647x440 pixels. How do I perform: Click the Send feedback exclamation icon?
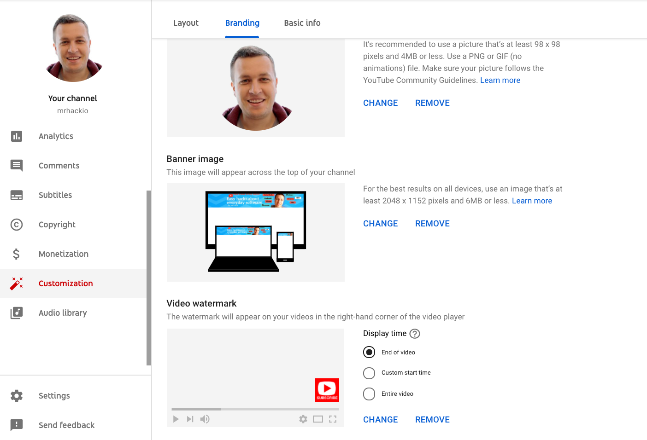17,425
